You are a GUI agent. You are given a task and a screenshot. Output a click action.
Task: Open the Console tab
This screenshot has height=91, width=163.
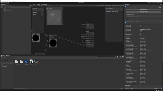click(x=8, y=55)
